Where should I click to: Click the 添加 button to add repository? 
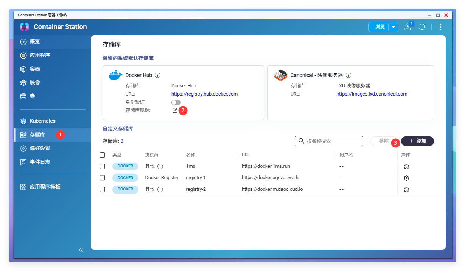tap(417, 141)
